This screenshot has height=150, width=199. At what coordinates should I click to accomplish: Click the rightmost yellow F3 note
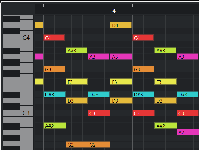pos(165,82)
